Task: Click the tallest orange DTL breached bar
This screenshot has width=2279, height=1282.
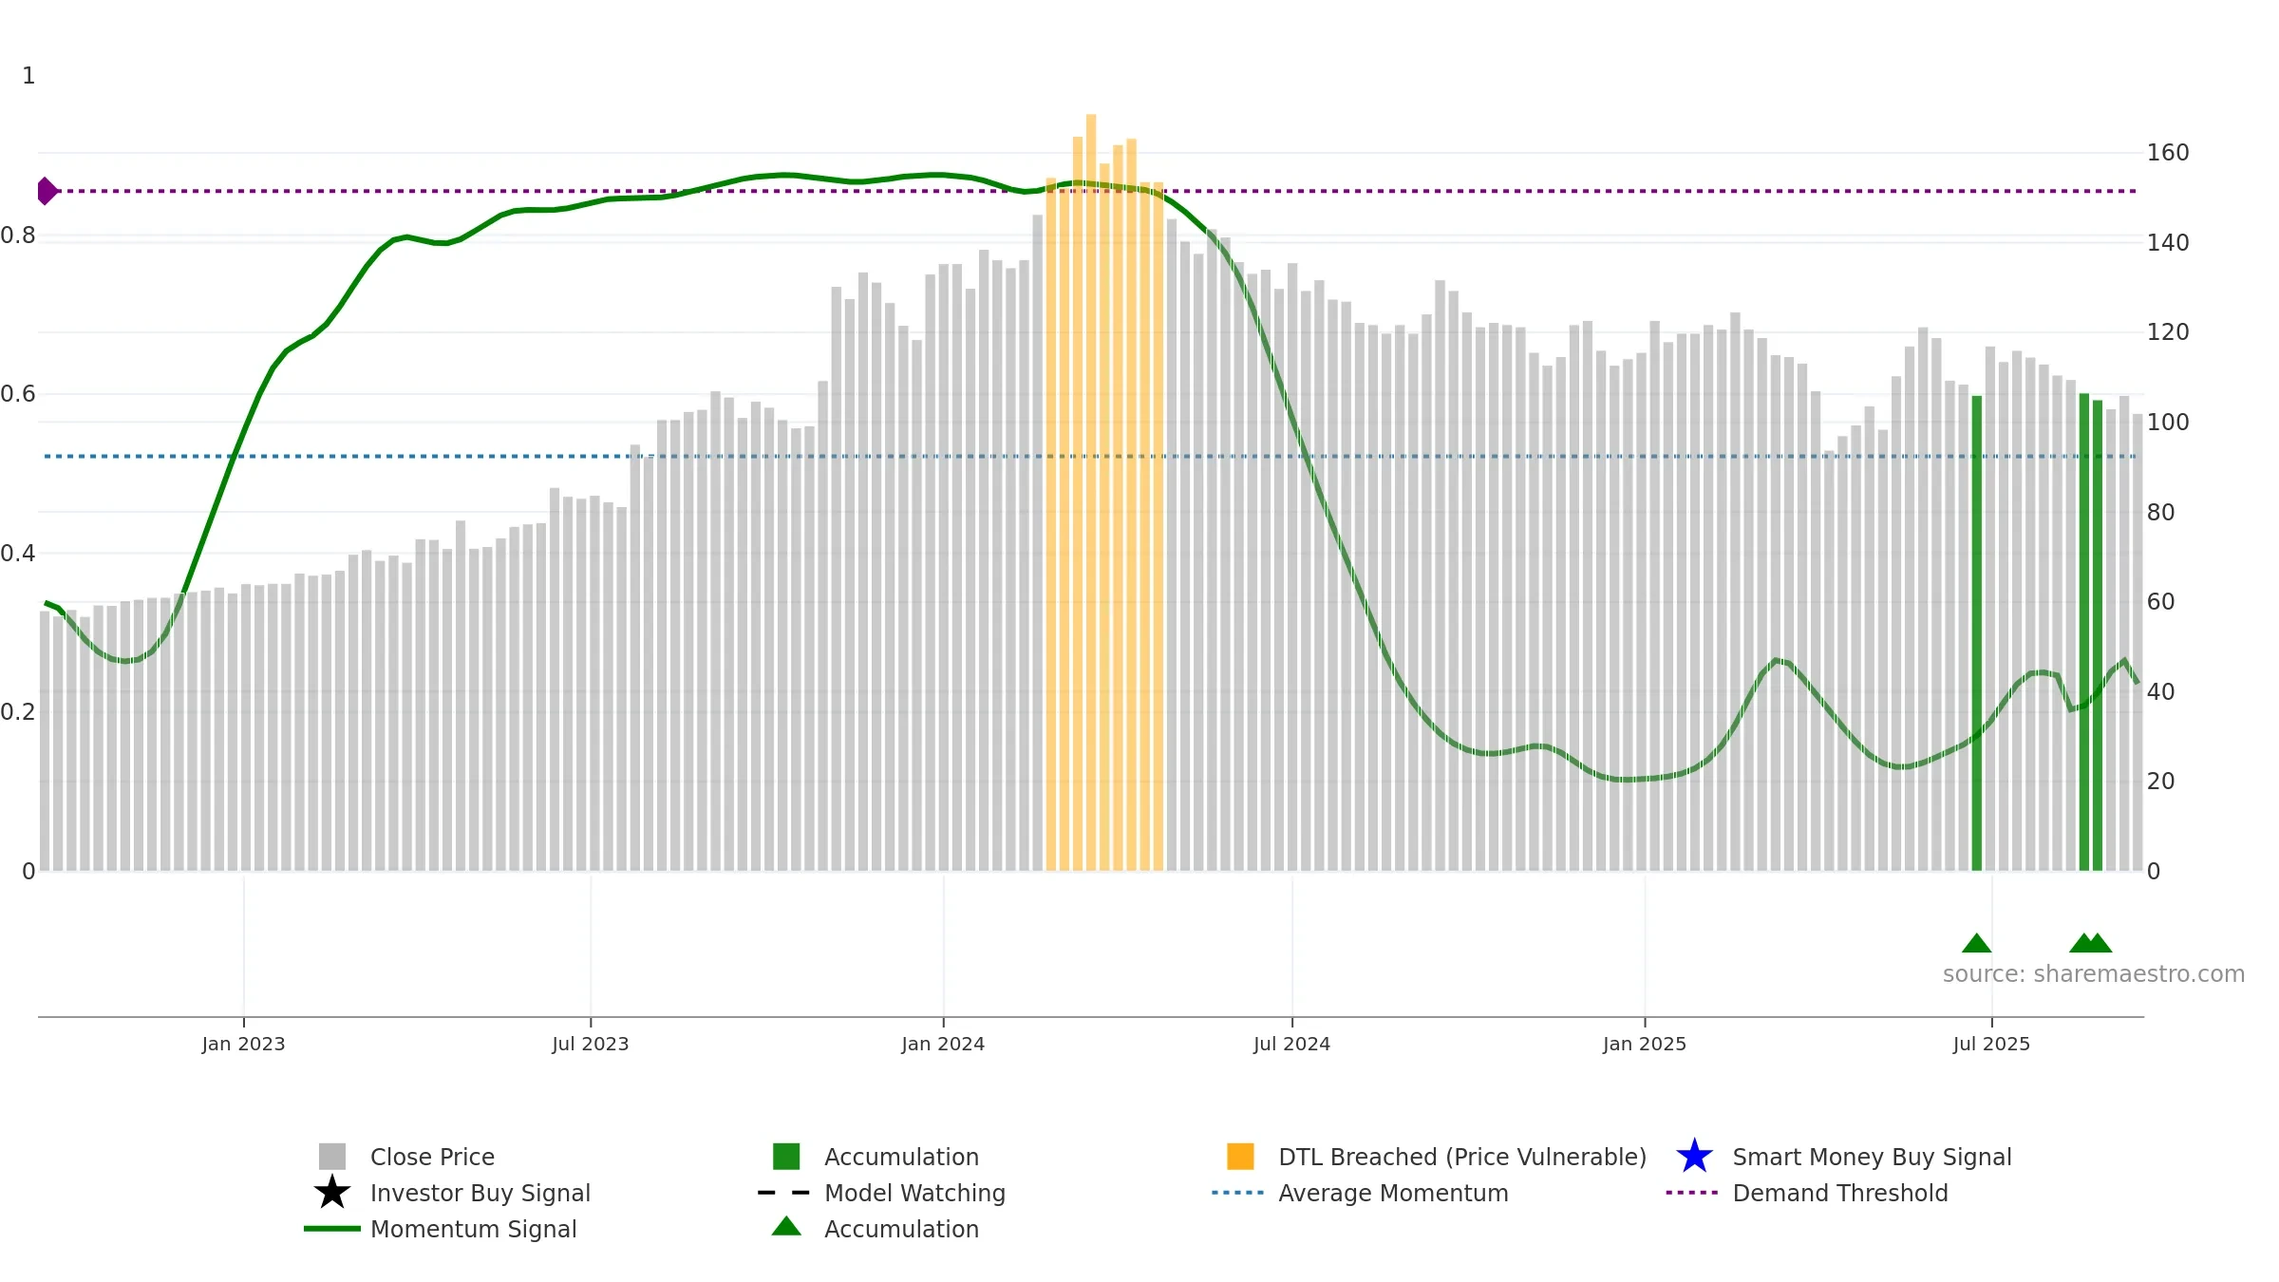Action: 1091,492
